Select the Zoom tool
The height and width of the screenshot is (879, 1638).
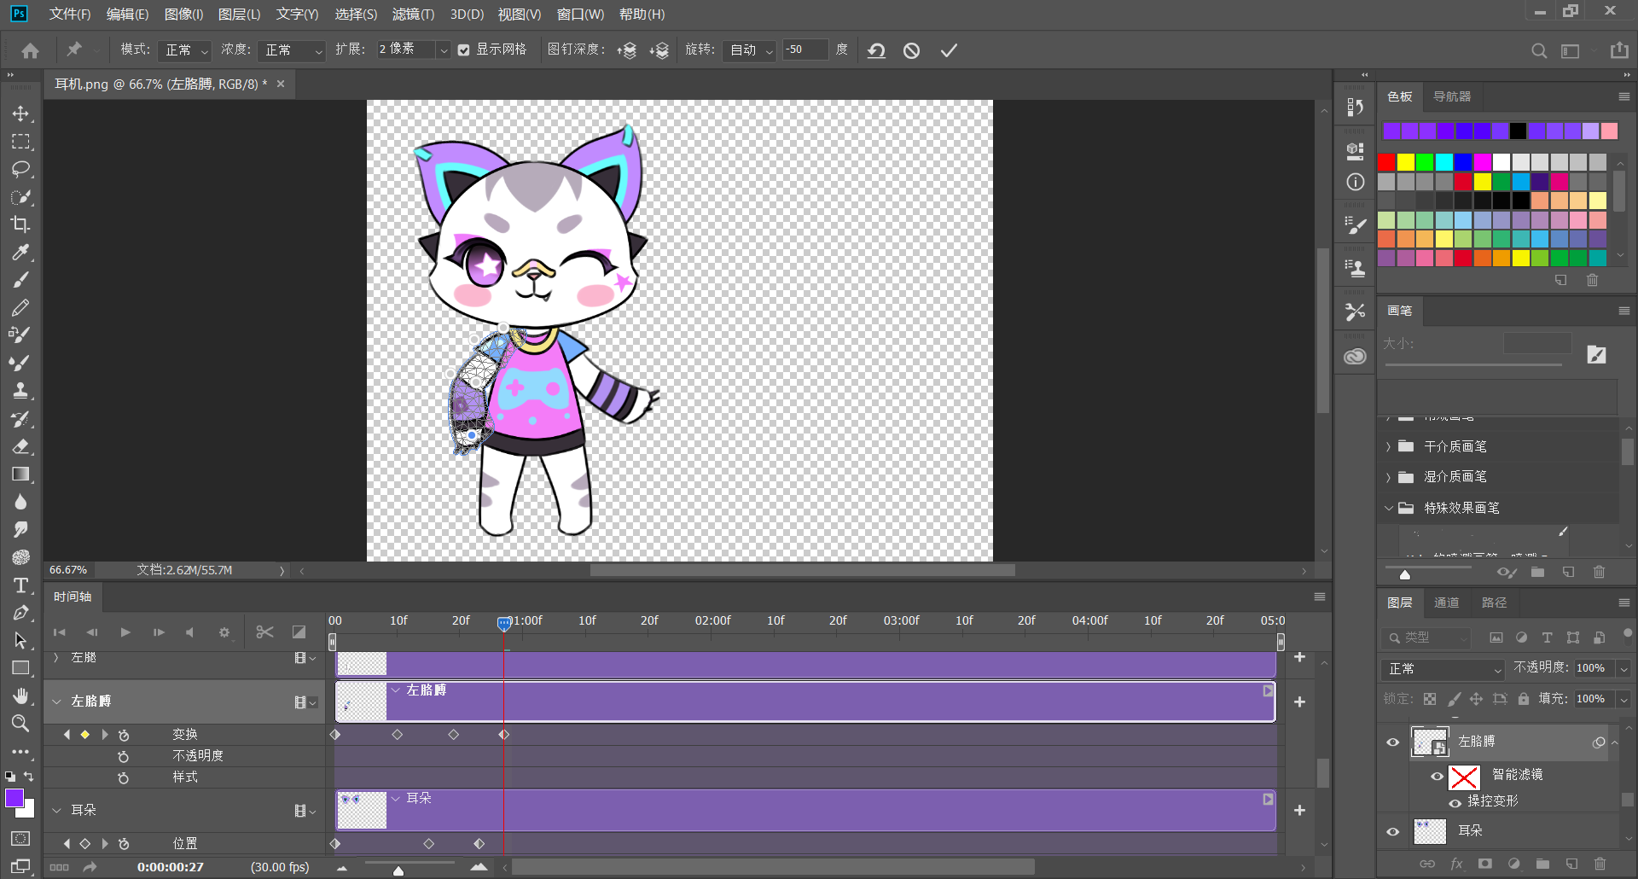point(20,724)
